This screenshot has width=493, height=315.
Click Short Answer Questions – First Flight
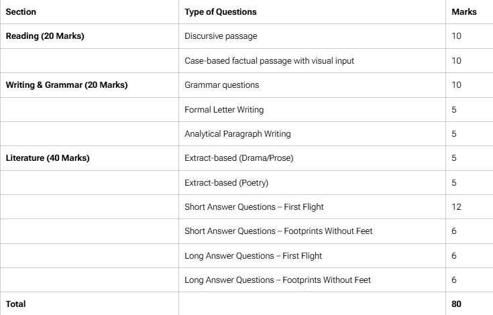[254, 207]
